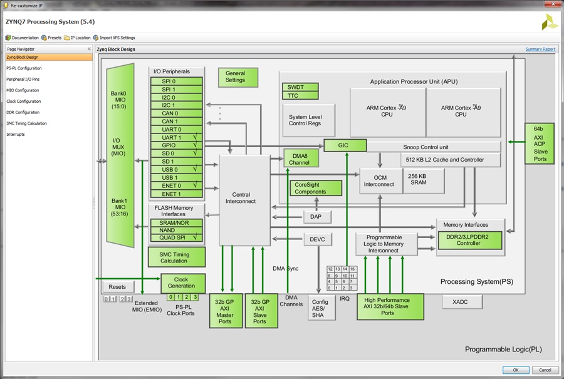The width and height of the screenshot is (564, 379).
Task: Select the SMC Timing Calculation block
Action: click(177, 257)
